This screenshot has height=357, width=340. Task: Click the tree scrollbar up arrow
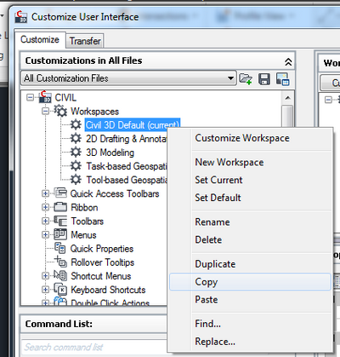pyautogui.click(x=288, y=98)
